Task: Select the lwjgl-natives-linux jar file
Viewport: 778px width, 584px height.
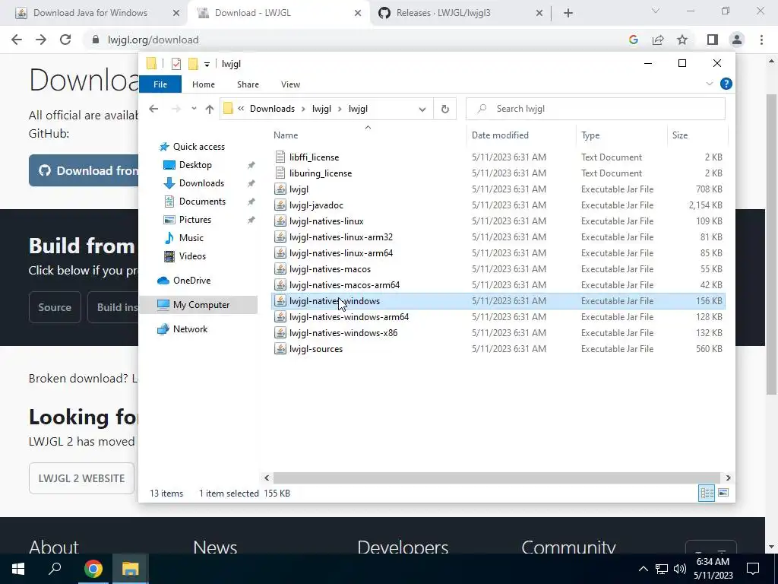Action: (326, 221)
